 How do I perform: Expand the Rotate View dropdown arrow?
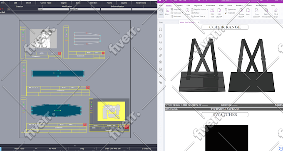[204, 16]
